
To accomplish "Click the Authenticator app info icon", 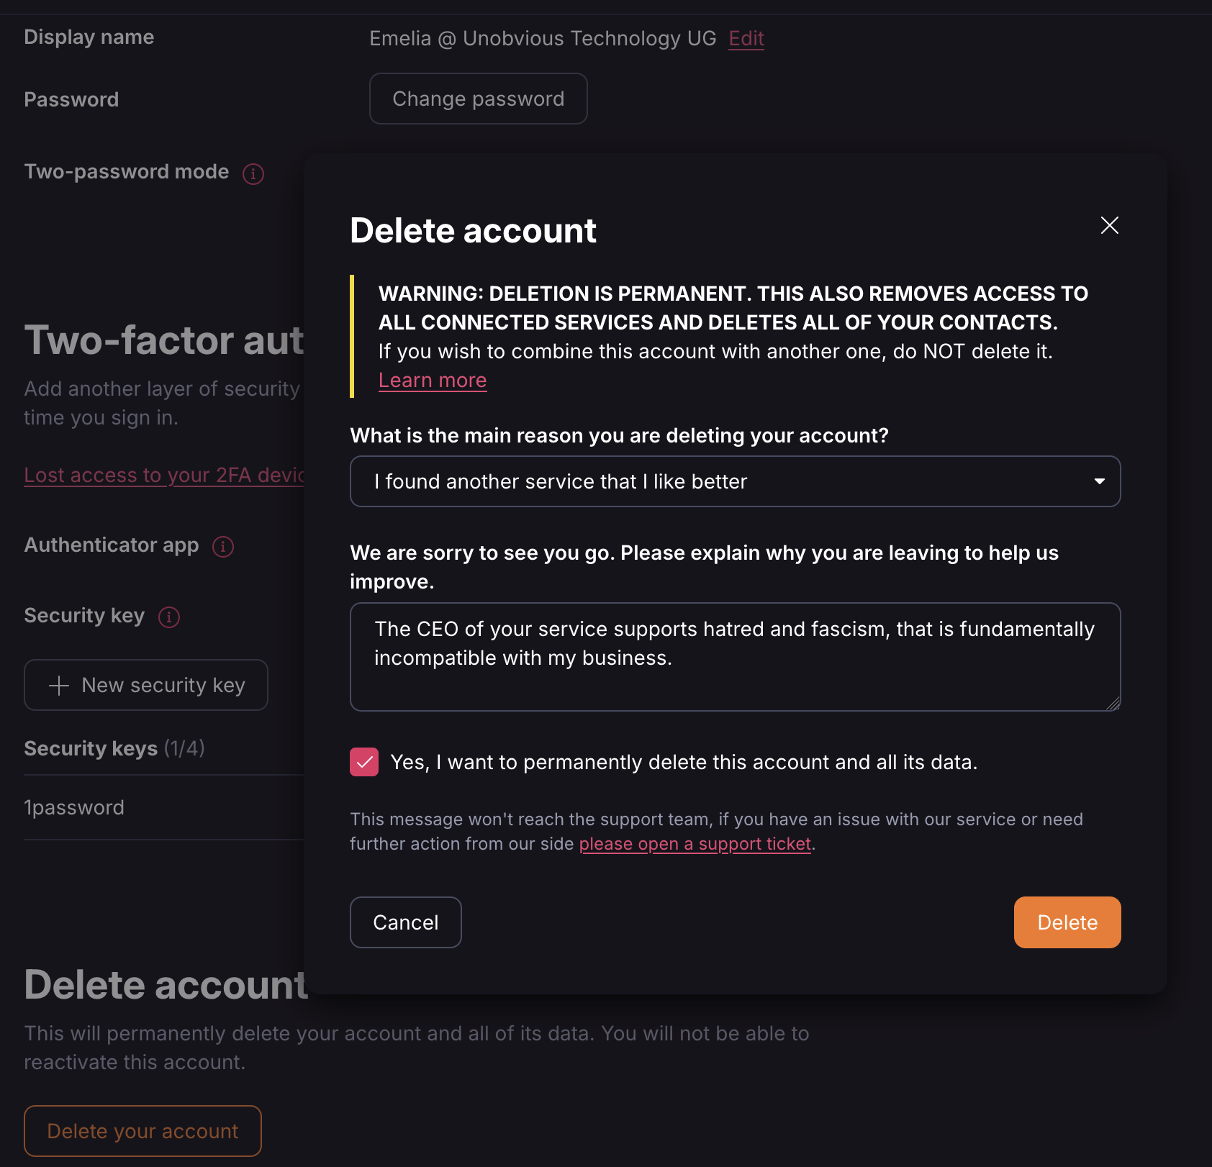I will click(223, 546).
